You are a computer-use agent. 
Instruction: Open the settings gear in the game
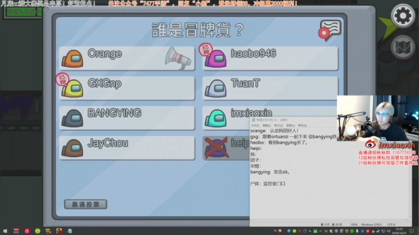[x=403, y=16]
